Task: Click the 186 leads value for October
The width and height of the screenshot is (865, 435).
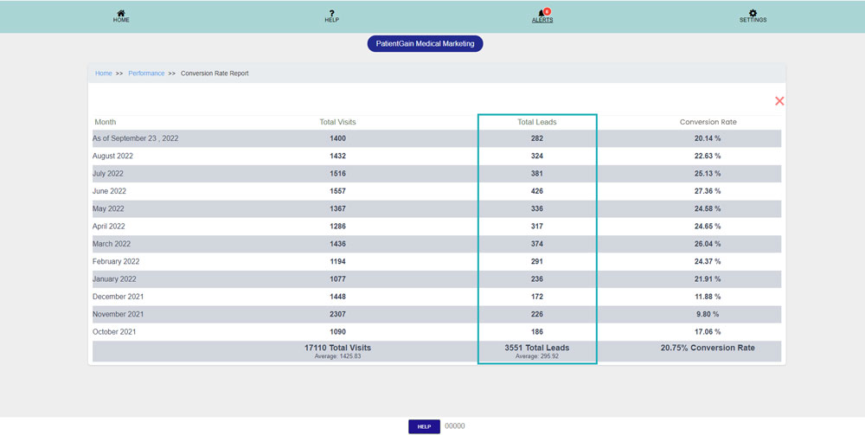Action: click(x=537, y=332)
